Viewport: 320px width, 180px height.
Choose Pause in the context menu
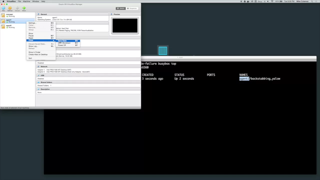coord(41,36)
